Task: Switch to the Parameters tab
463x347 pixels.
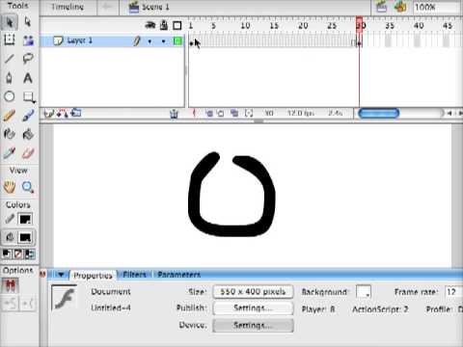Action: coord(179,275)
